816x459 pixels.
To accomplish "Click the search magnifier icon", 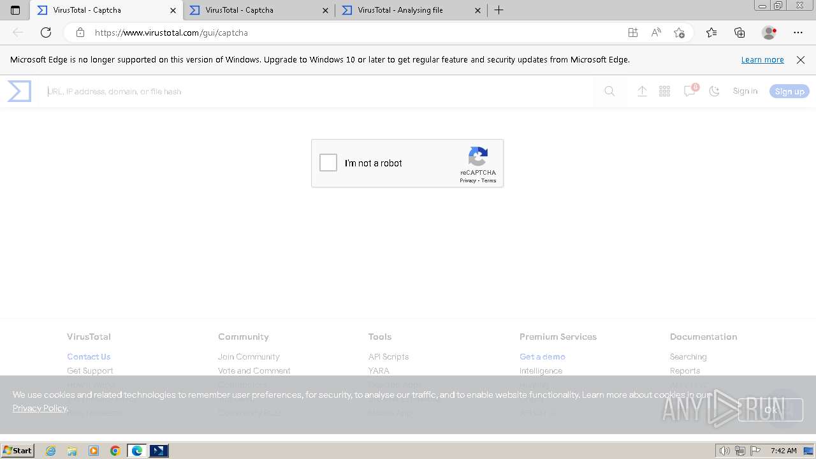I will point(609,91).
